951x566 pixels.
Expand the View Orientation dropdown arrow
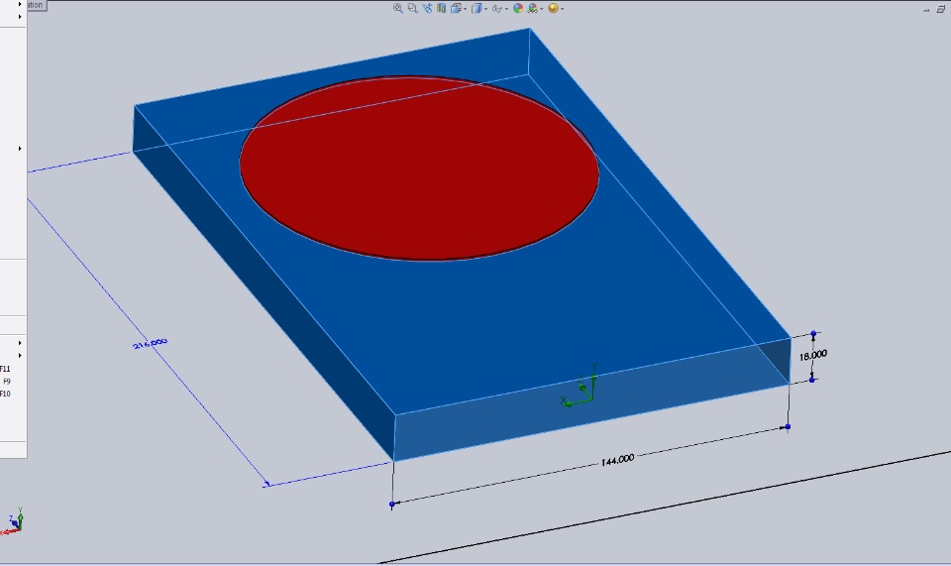point(465,9)
